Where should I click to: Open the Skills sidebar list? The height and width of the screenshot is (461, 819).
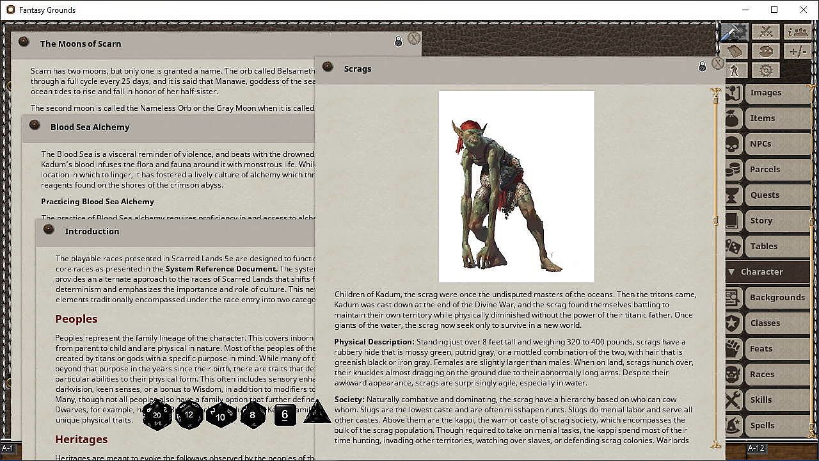point(777,400)
